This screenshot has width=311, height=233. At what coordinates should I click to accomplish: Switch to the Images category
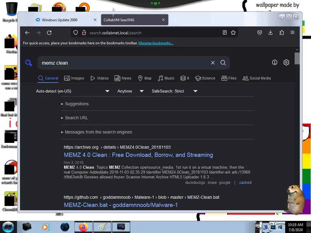click(74, 78)
